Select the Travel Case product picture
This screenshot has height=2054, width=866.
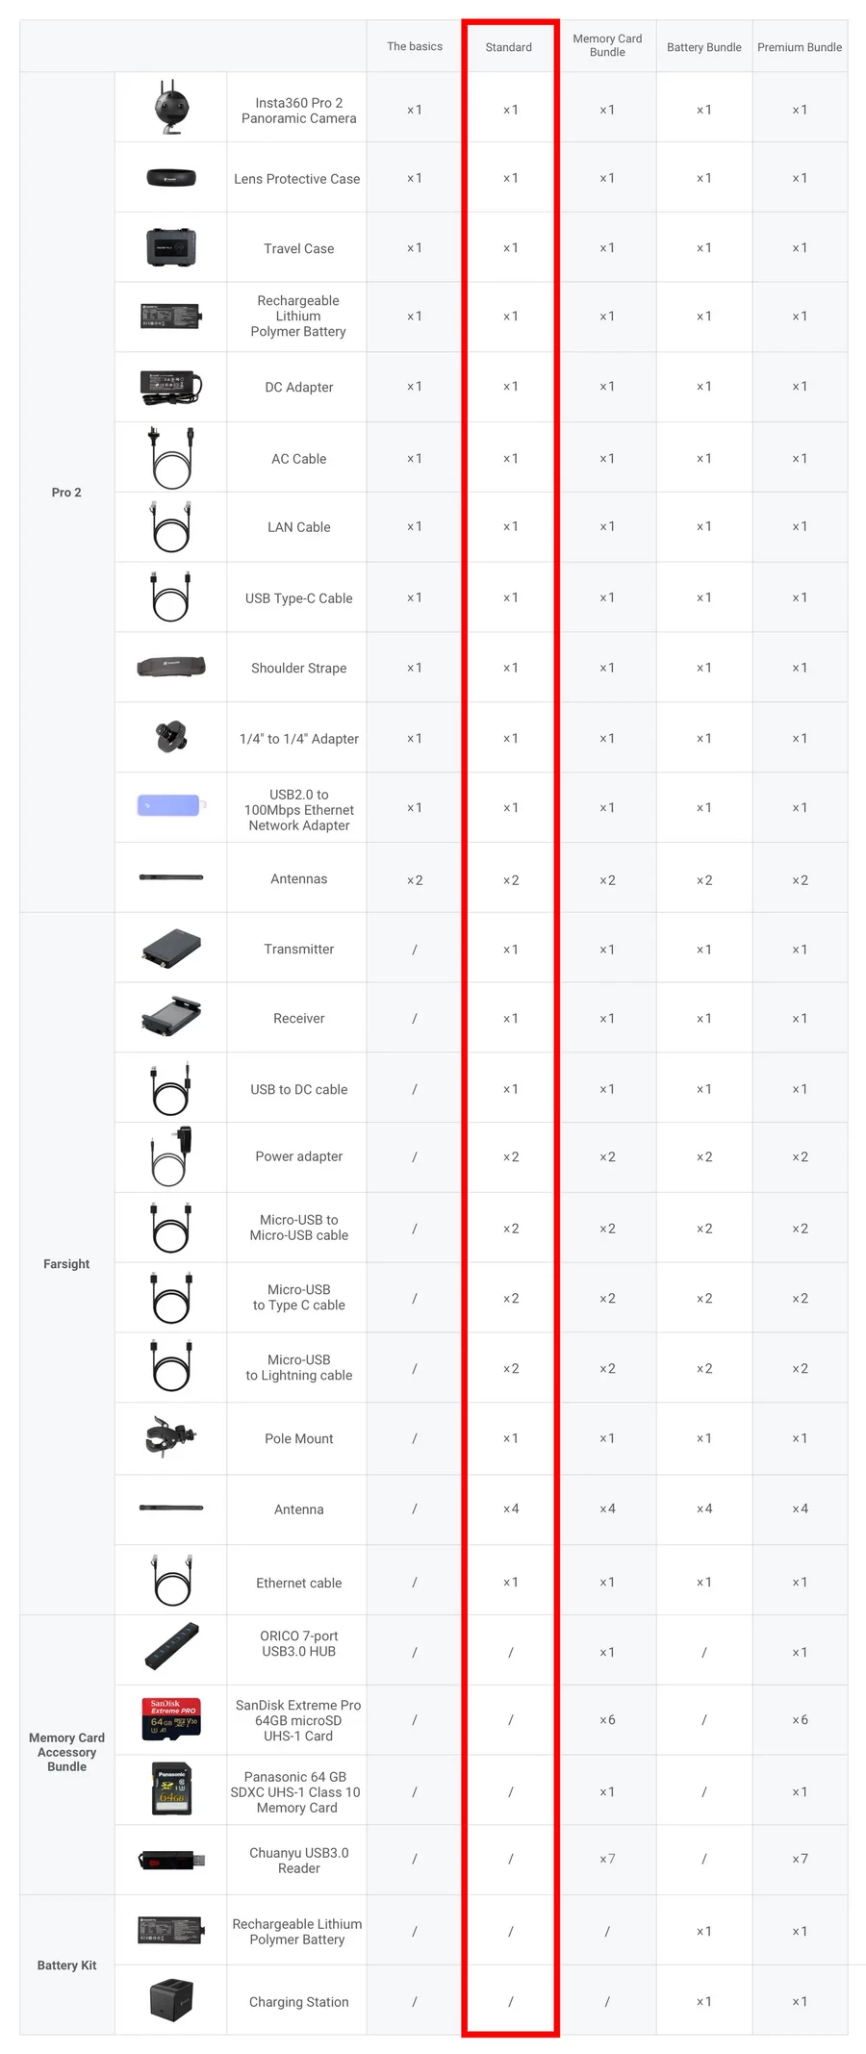point(171,247)
